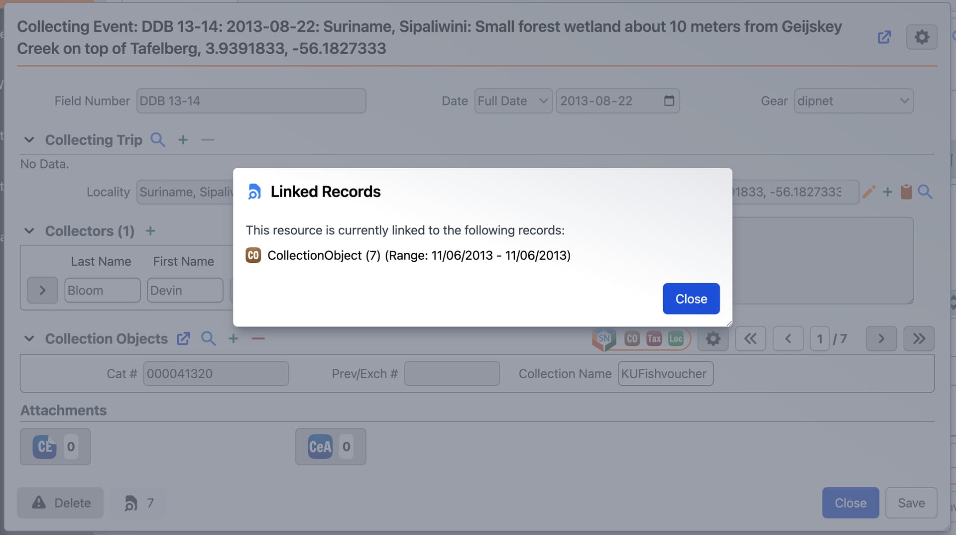Open Collecting Event attachments CE icon

tap(45, 447)
